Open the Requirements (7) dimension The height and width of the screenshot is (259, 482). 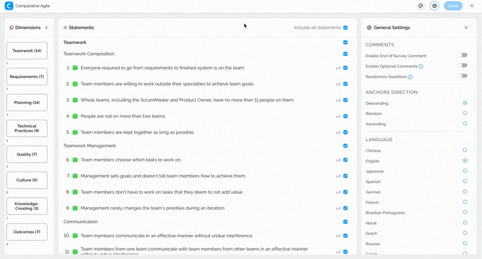point(27,77)
